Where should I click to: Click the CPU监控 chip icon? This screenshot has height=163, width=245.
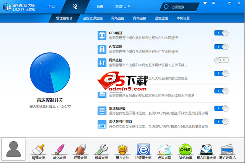click(x=102, y=36)
